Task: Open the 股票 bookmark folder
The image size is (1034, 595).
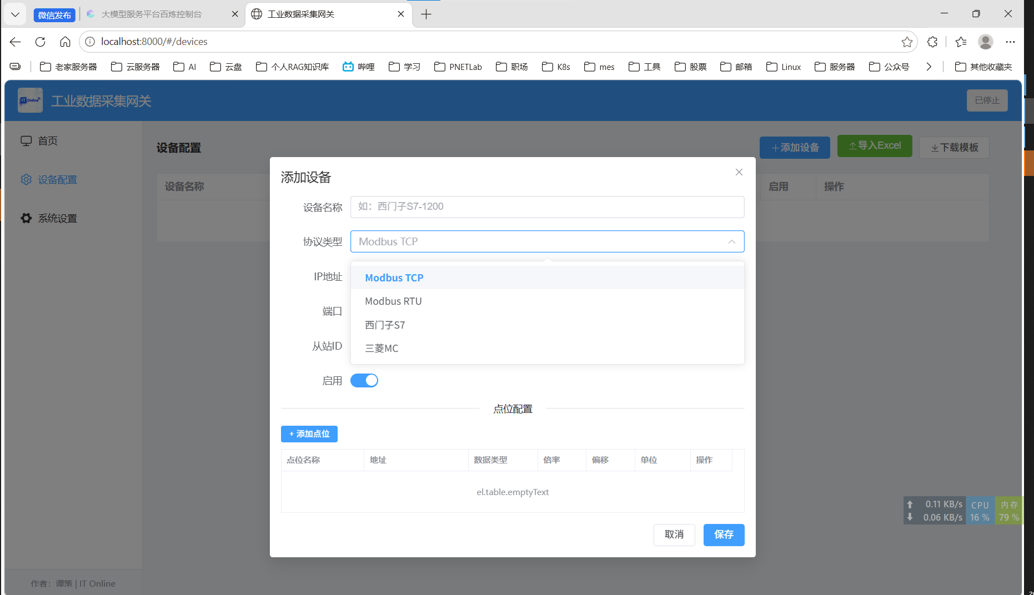Action: pyautogui.click(x=691, y=67)
